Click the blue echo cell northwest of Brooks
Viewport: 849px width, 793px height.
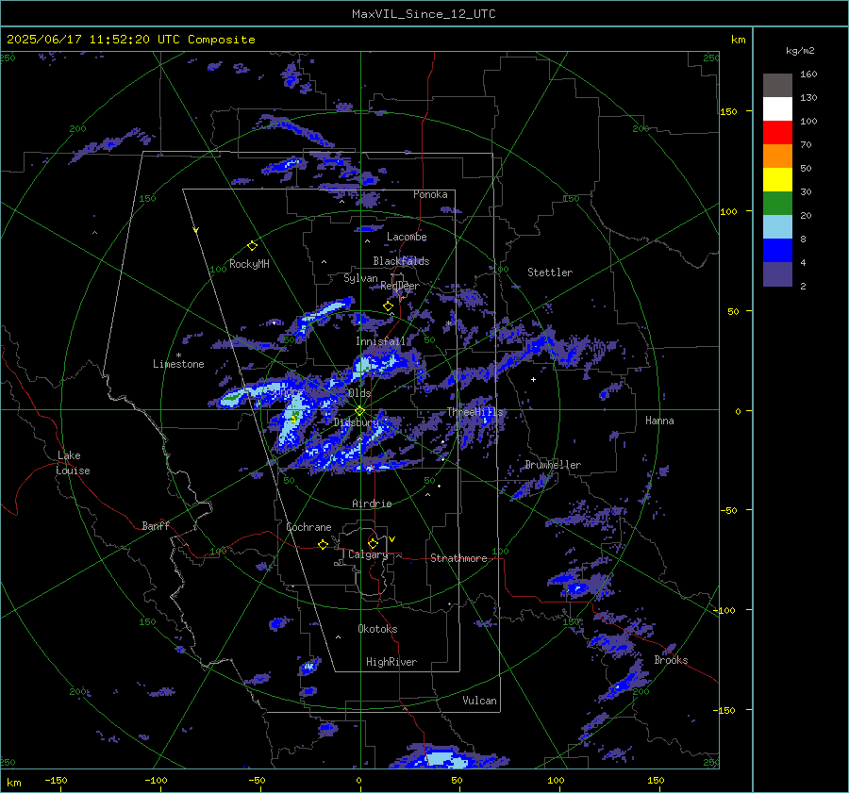click(575, 587)
